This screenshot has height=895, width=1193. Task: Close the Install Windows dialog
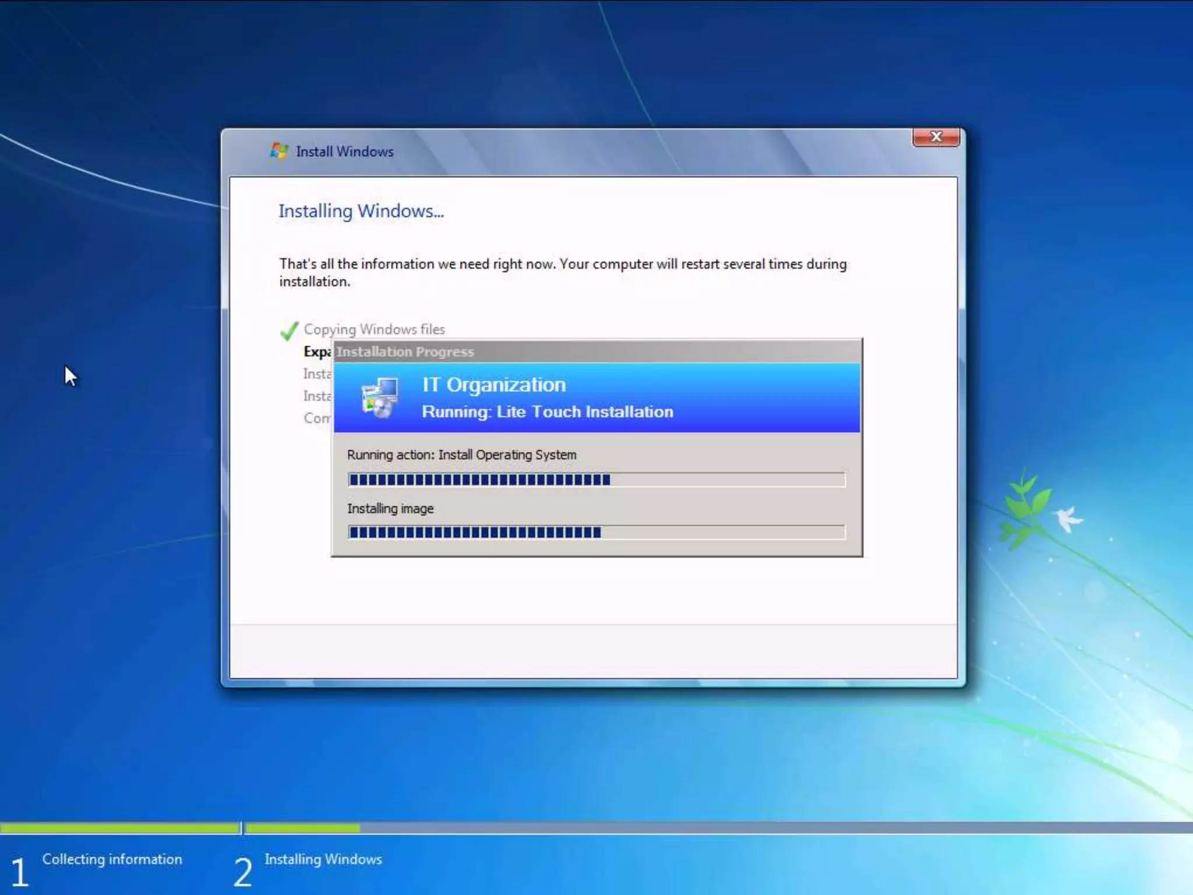(x=936, y=137)
